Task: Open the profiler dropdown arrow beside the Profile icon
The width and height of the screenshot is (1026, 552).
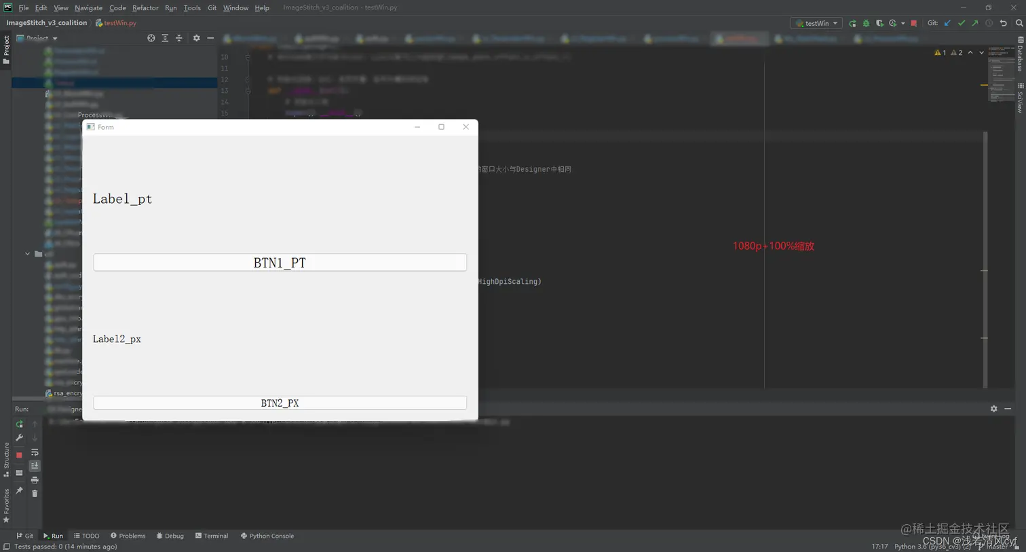Action: pyautogui.click(x=903, y=23)
